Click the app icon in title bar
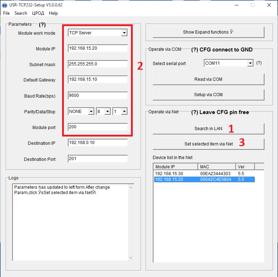This screenshot has height=277, width=278. pyautogui.click(x=5, y=5)
